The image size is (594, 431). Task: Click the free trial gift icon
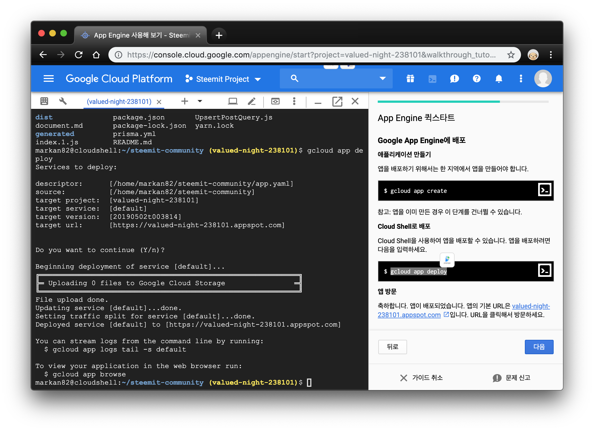point(410,79)
